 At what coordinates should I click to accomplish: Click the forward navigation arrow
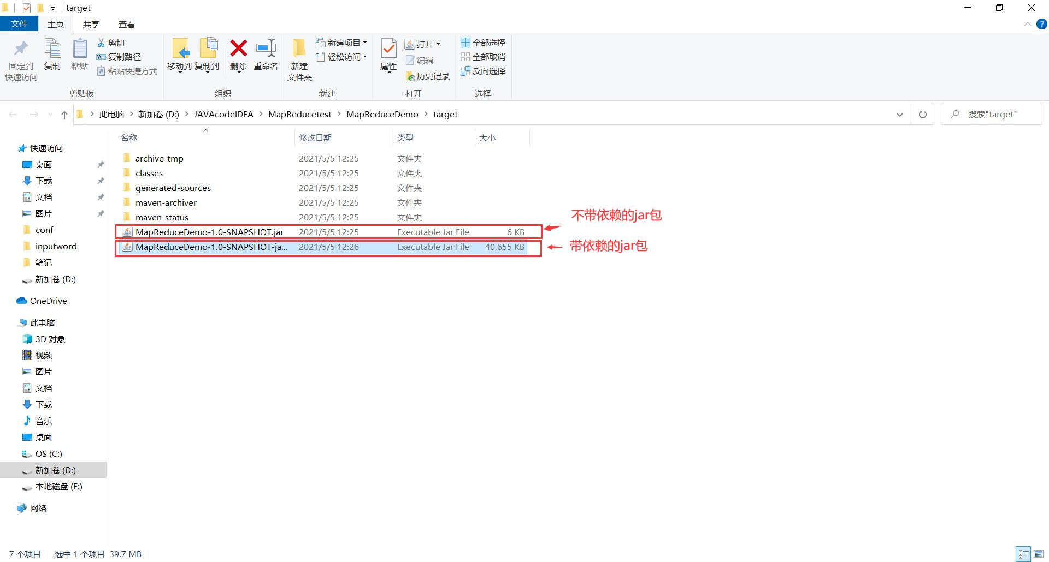click(34, 115)
